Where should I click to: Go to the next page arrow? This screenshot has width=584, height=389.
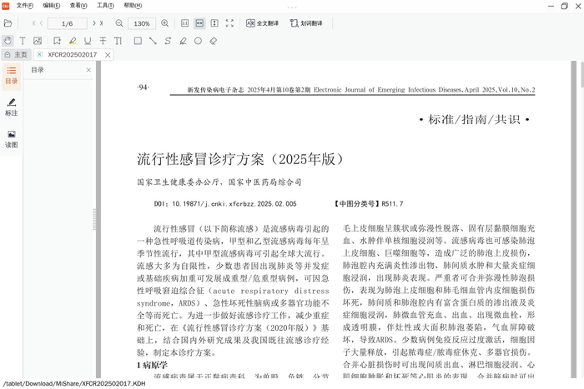pyautogui.click(x=93, y=23)
